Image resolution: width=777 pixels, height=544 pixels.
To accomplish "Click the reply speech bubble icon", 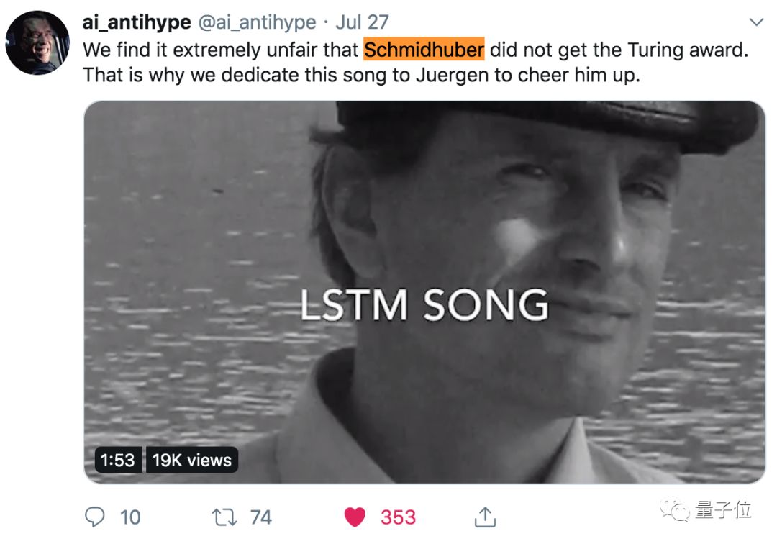I will [x=96, y=517].
